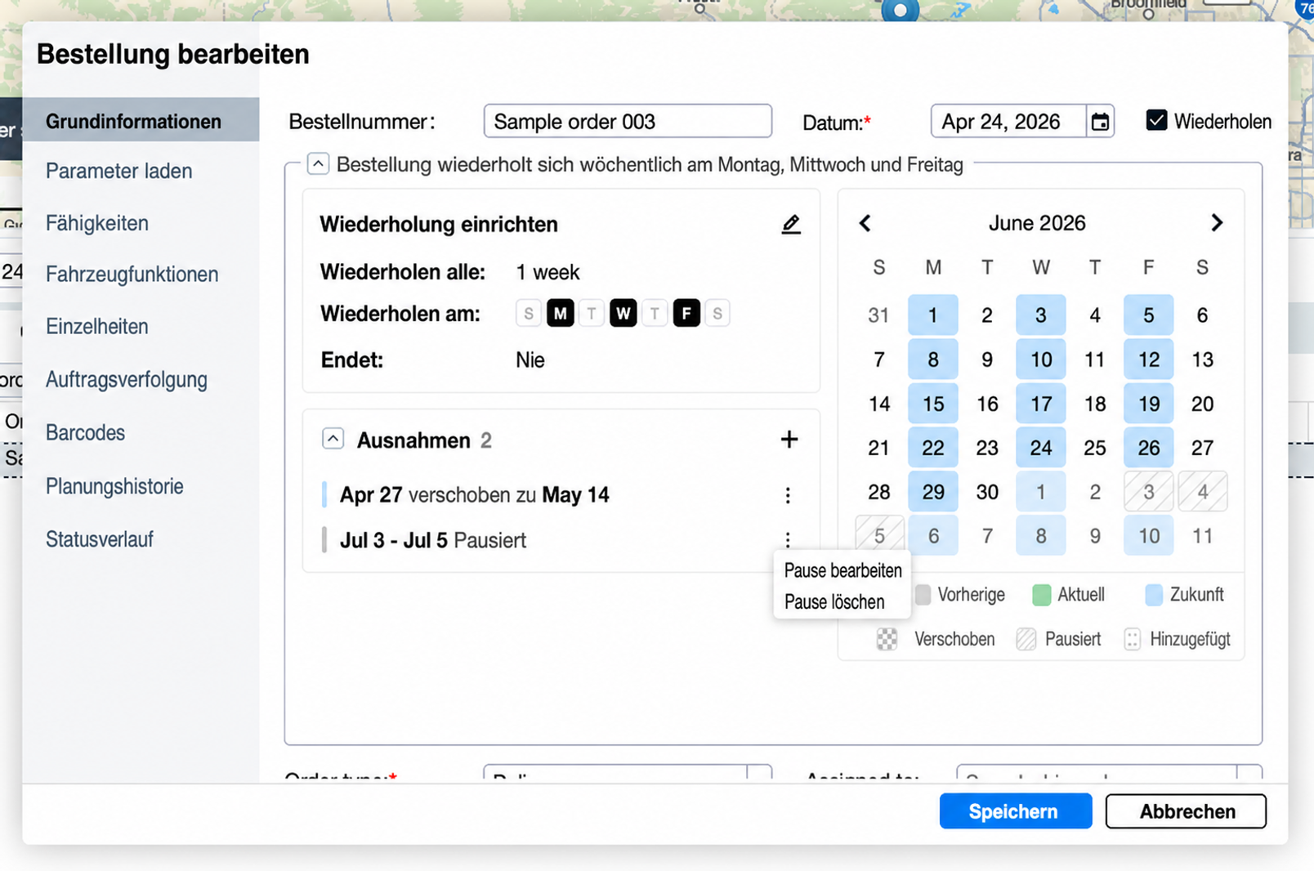The image size is (1314, 871).
Task: Select June 10 in the calendar
Action: click(1040, 360)
